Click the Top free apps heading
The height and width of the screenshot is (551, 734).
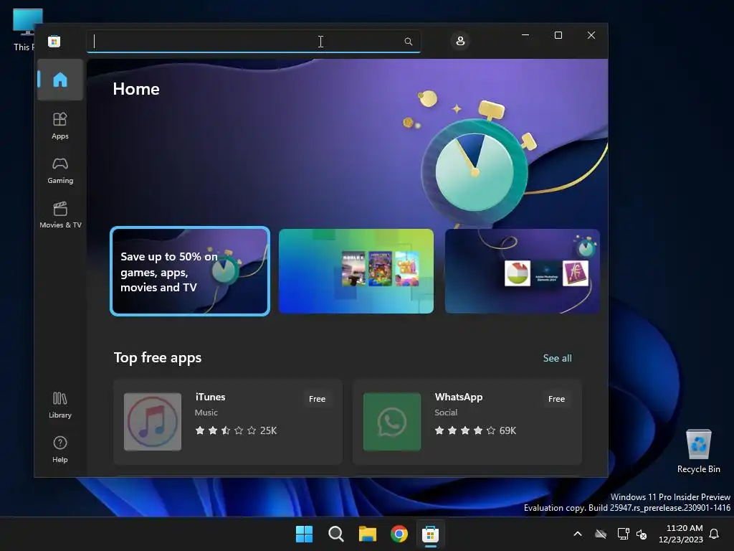pos(158,357)
